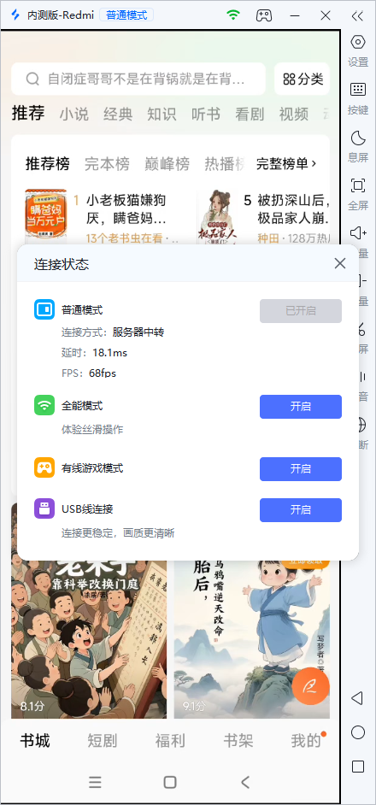
Task: Select the 推荐 top tab
Action: coord(28,113)
